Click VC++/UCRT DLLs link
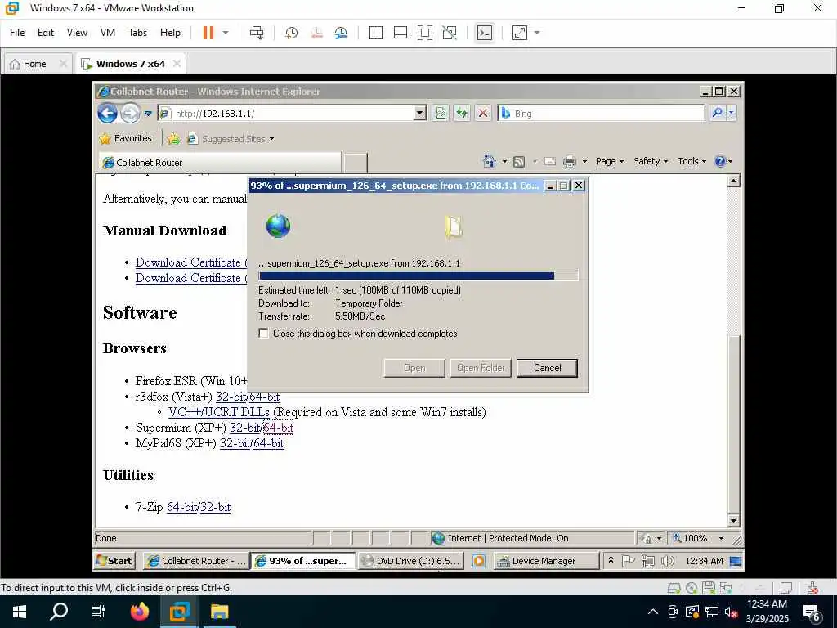The width and height of the screenshot is (837, 628). [x=219, y=412]
